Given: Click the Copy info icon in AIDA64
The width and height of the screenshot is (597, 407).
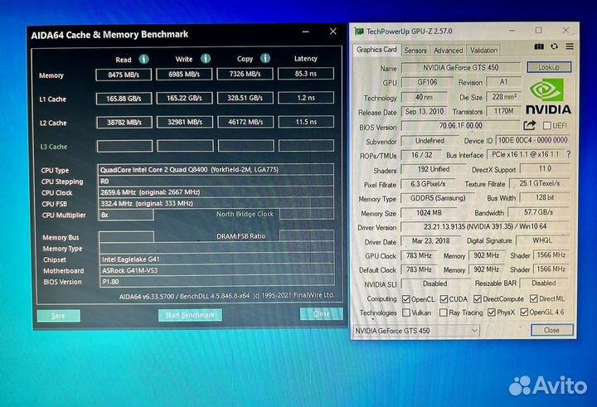Looking at the screenshot, I should pos(265,58).
